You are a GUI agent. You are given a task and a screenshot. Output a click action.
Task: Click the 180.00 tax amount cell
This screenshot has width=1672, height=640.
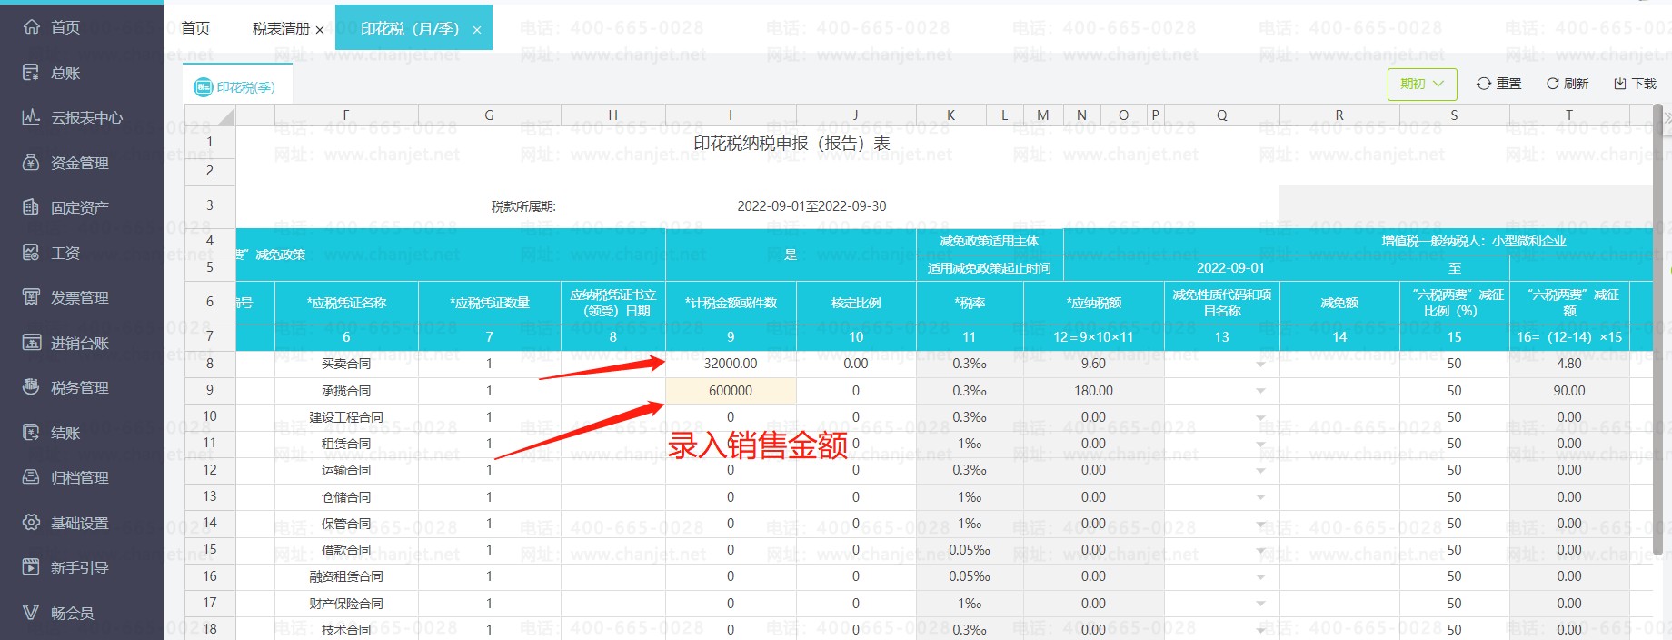[1093, 391]
